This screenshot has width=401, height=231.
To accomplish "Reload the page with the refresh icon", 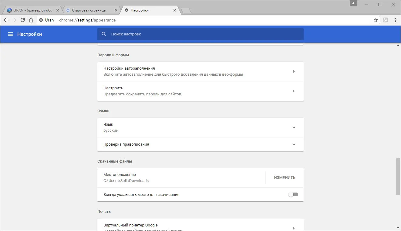I will pos(23,20).
